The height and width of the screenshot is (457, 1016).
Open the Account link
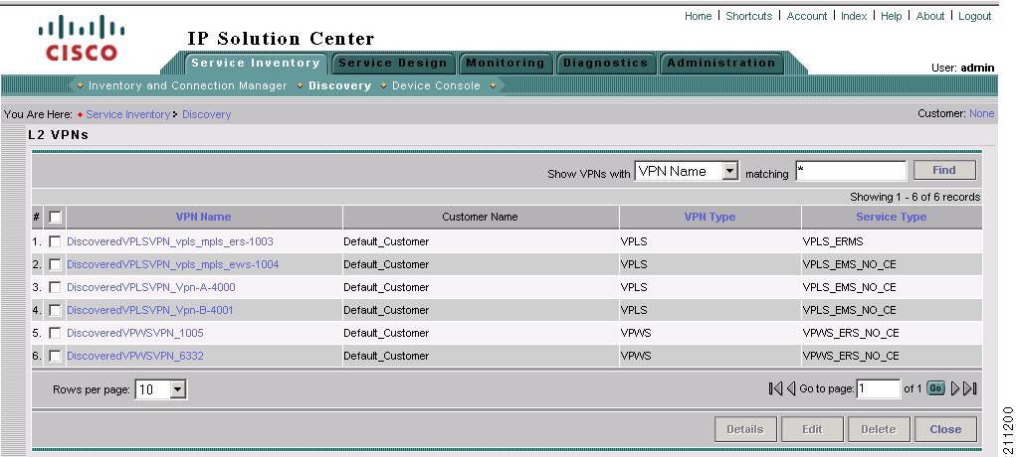pos(807,16)
